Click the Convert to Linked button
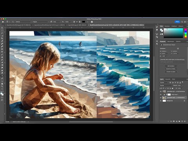 [171, 69]
